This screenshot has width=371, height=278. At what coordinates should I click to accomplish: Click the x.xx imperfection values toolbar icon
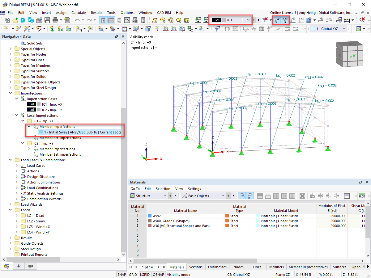285,19
